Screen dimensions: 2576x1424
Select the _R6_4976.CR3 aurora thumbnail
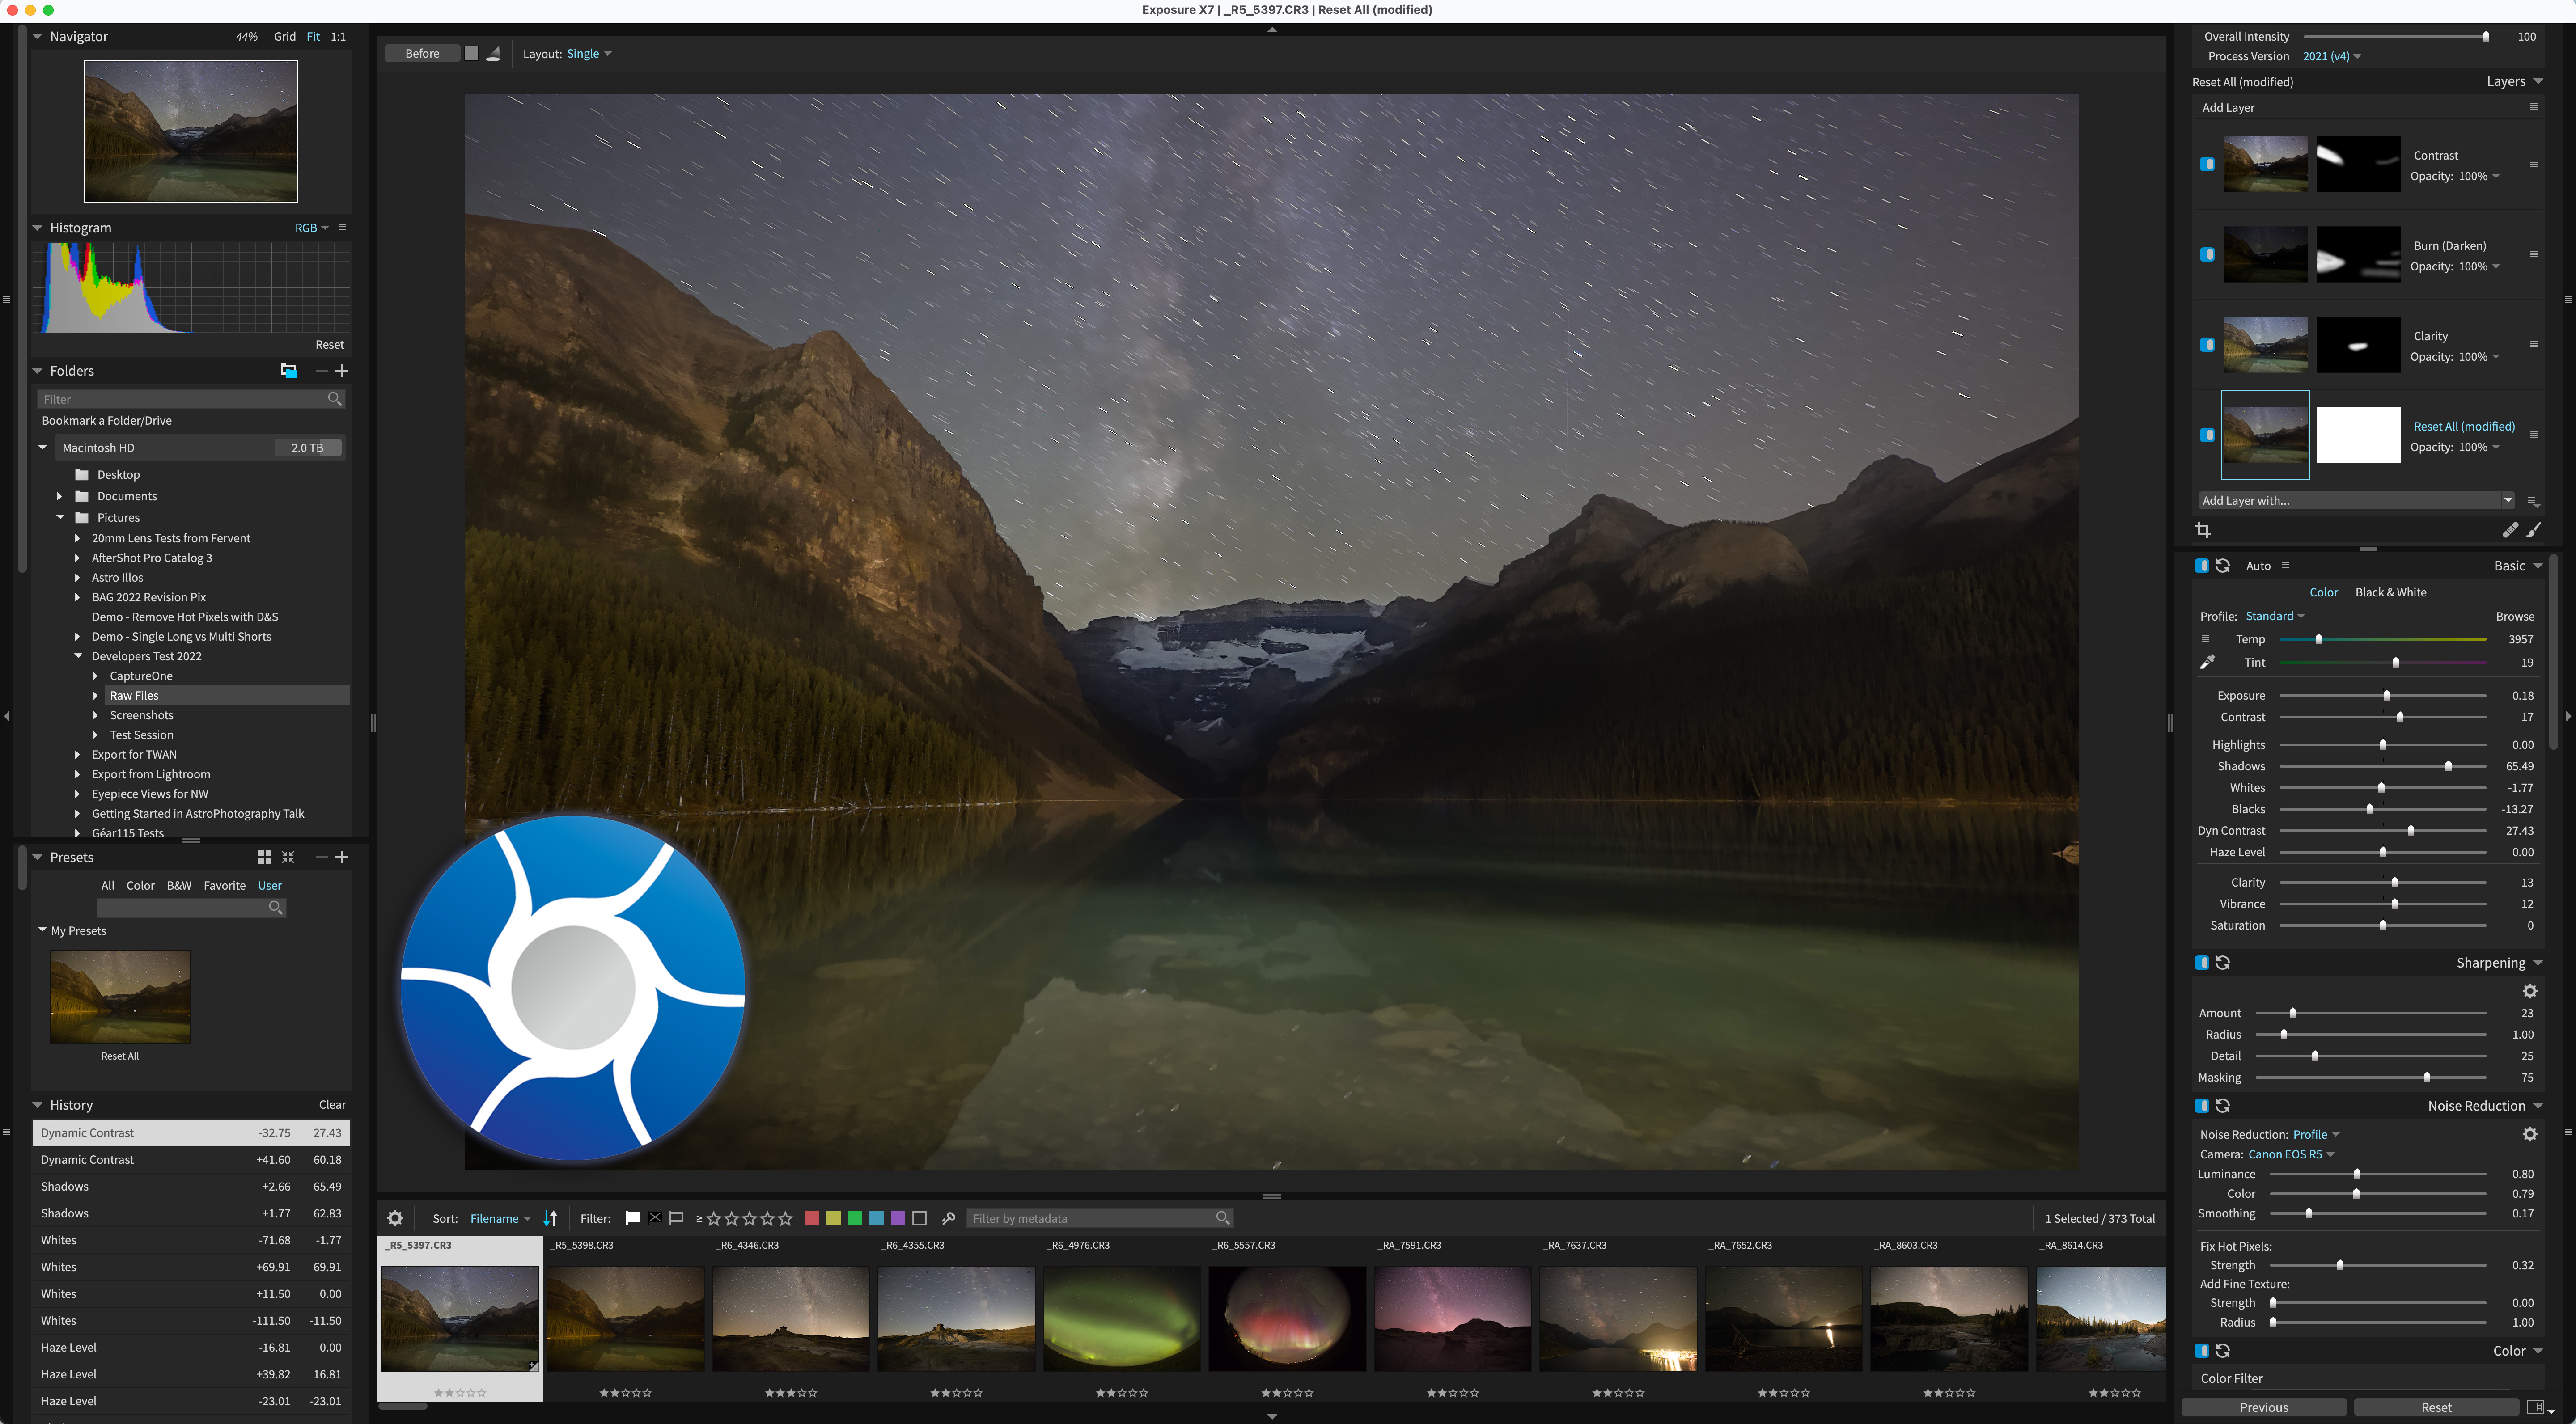coord(1121,1318)
